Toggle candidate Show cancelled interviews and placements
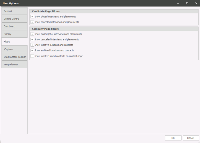Viewport: 200px width, 143px height. [x=32, y=22]
